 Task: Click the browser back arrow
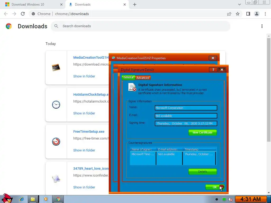(x=6, y=14)
